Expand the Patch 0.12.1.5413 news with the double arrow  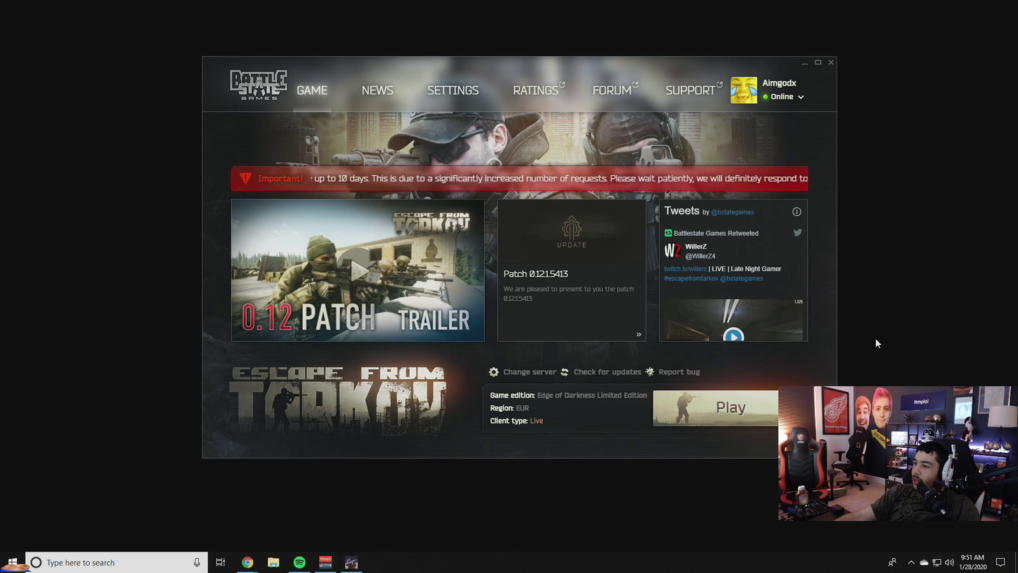click(639, 334)
